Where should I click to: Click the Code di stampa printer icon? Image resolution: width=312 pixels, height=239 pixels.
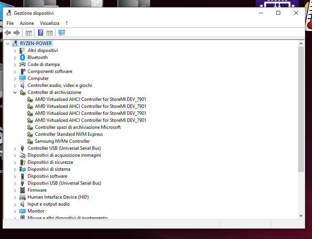23,64
